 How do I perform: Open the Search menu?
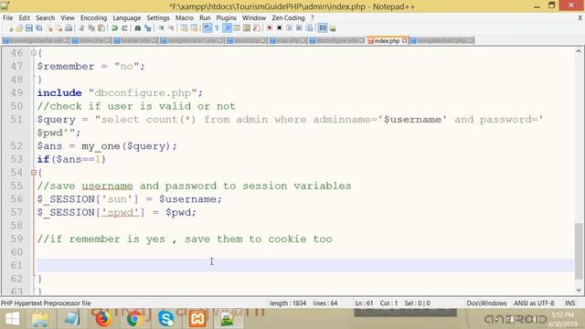pyautogui.click(x=45, y=18)
